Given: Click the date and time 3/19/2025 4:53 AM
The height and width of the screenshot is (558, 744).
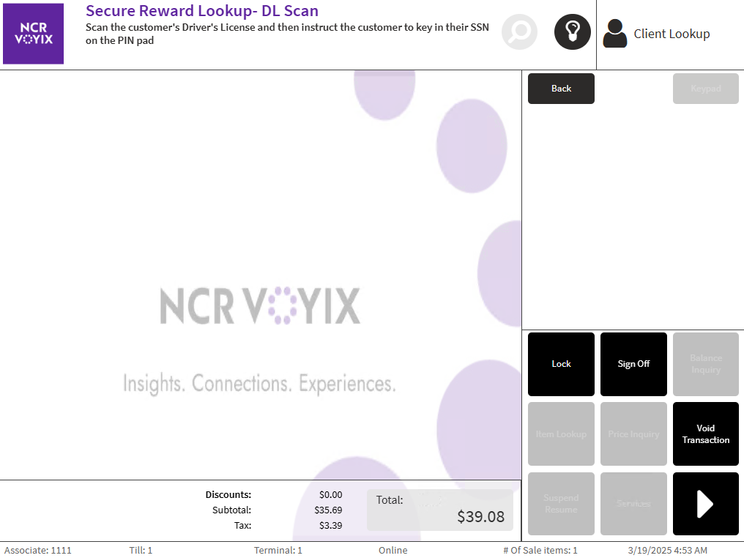Looking at the screenshot, I should point(668,550).
